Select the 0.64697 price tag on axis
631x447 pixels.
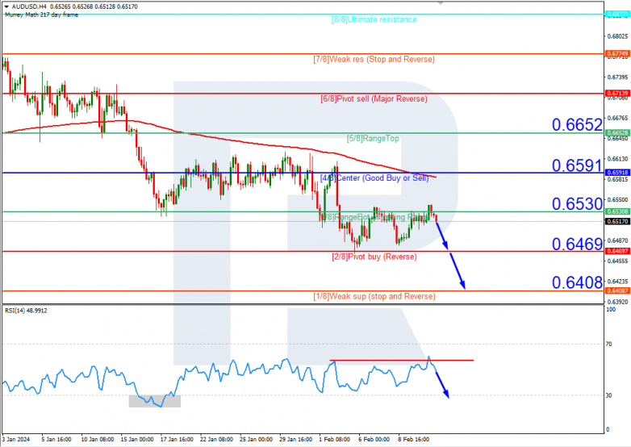point(617,251)
